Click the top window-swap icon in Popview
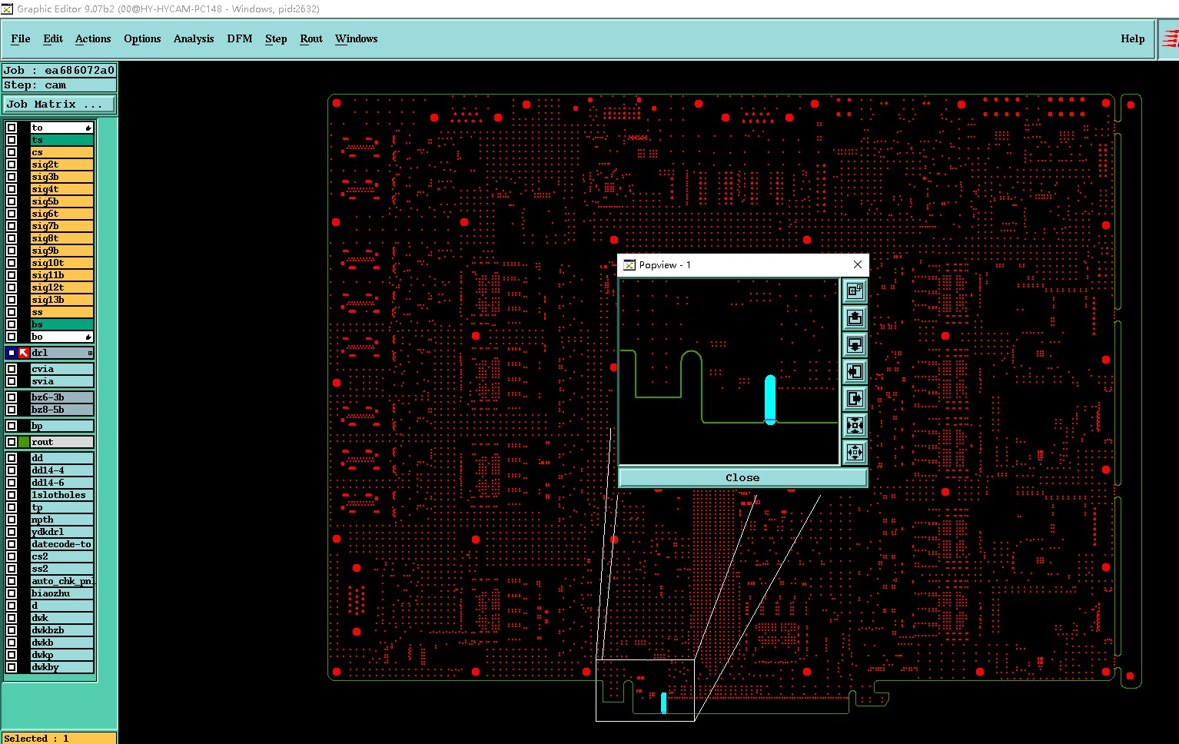This screenshot has height=744, width=1179. [x=855, y=291]
